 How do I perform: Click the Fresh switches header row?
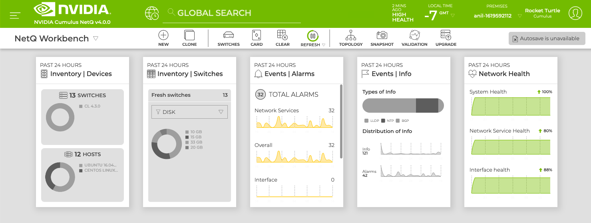189,95
